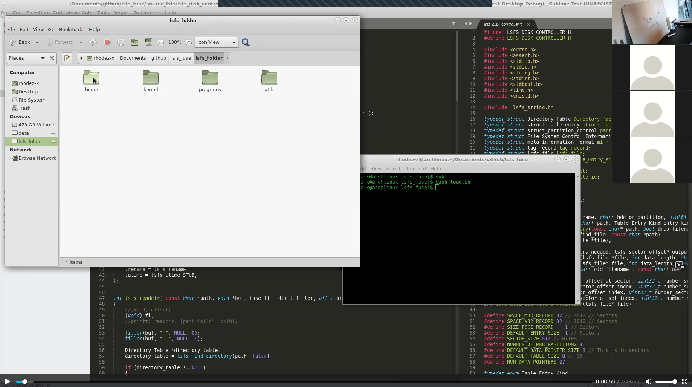Click the '4 items' status bar text
Image resolution: width=692 pixels, height=387 pixels.
(74, 262)
